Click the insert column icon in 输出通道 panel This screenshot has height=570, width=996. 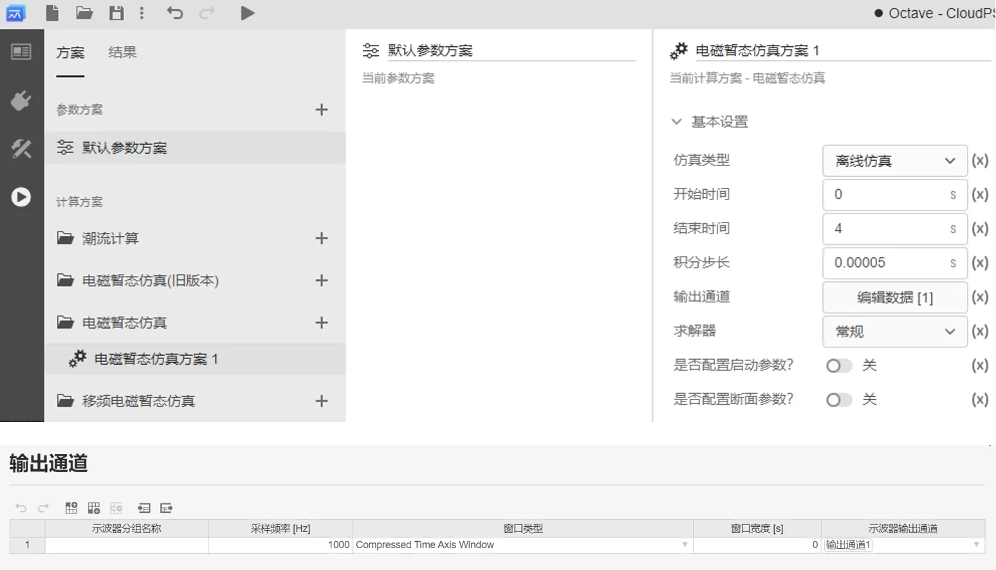click(x=93, y=508)
